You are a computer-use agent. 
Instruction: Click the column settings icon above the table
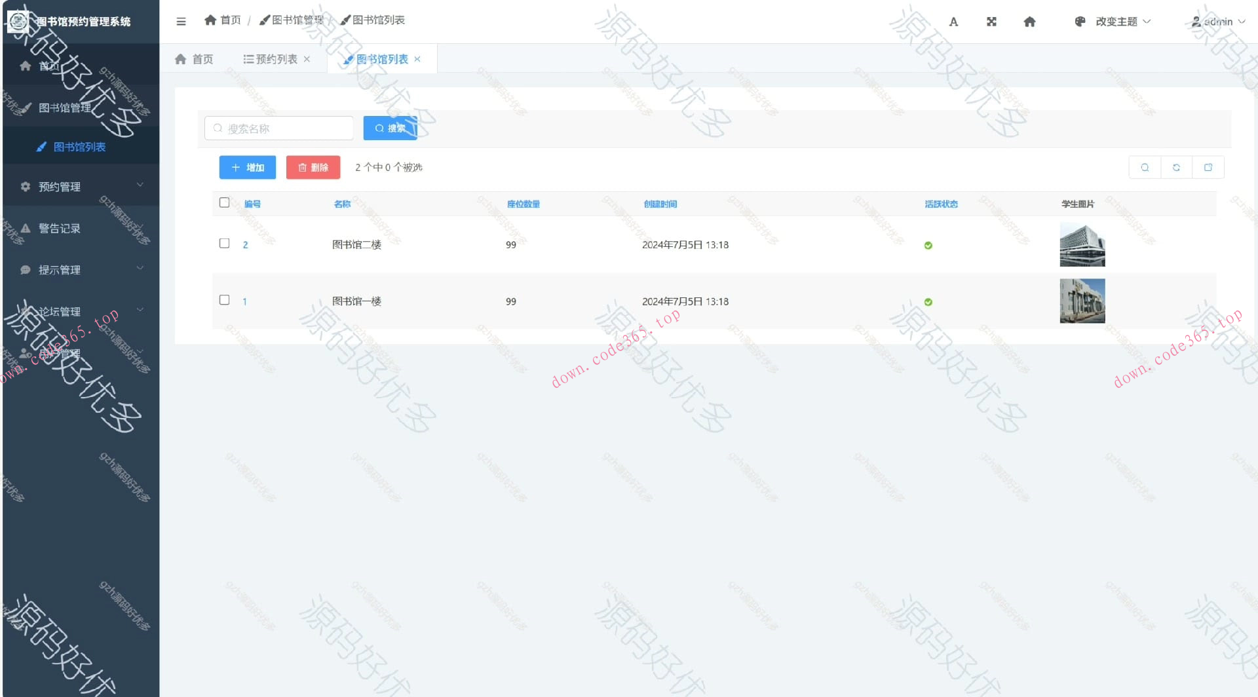1208,167
